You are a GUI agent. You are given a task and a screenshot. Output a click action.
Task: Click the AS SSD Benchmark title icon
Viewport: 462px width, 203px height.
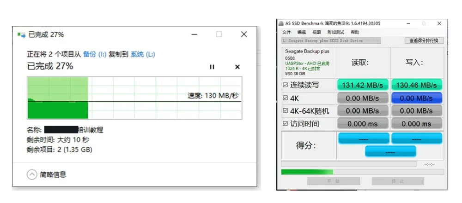point(281,23)
